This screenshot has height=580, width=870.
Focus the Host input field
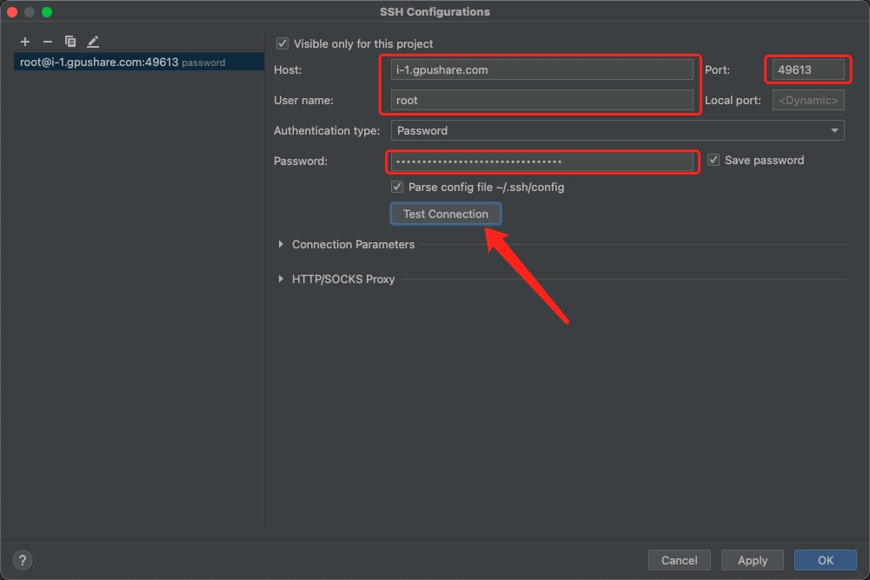point(541,69)
